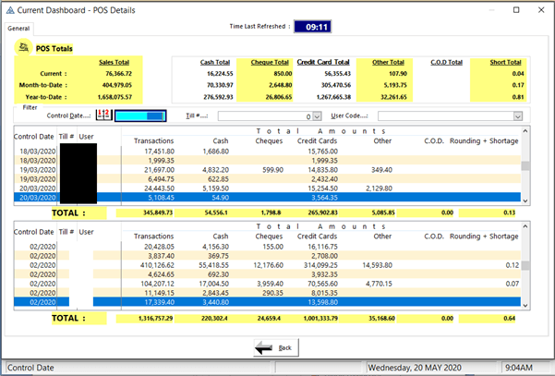Select the row with transactions 17,451.80
Screen dimensions: 555x376
pyautogui.click(x=267, y=152)
